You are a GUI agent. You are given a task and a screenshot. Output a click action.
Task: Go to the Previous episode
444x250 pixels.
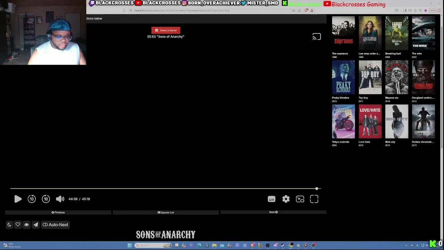(x=58, y=212)
